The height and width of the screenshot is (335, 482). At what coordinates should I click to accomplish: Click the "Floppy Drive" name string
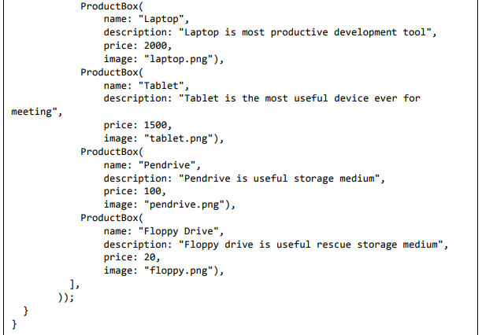point(181,231)
